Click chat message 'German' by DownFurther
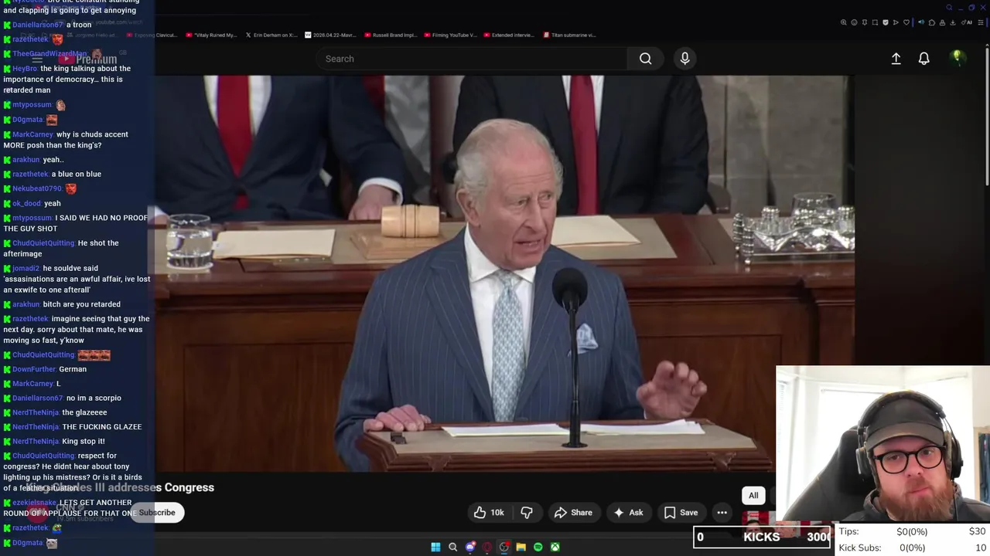 tap(73, 369)
